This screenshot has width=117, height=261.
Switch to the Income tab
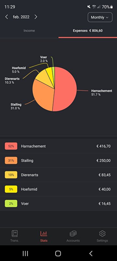click(x=29, y=31)
